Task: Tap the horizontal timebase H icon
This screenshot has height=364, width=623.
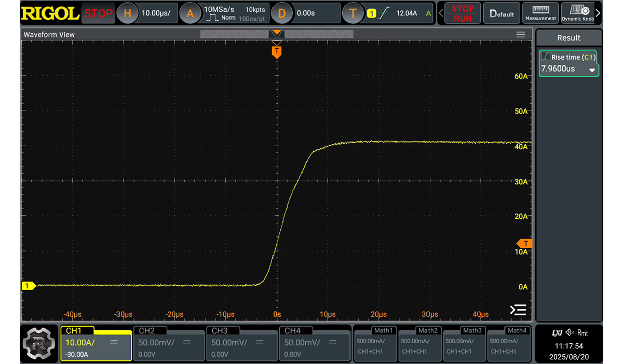Action: click(x=127, y=13)
